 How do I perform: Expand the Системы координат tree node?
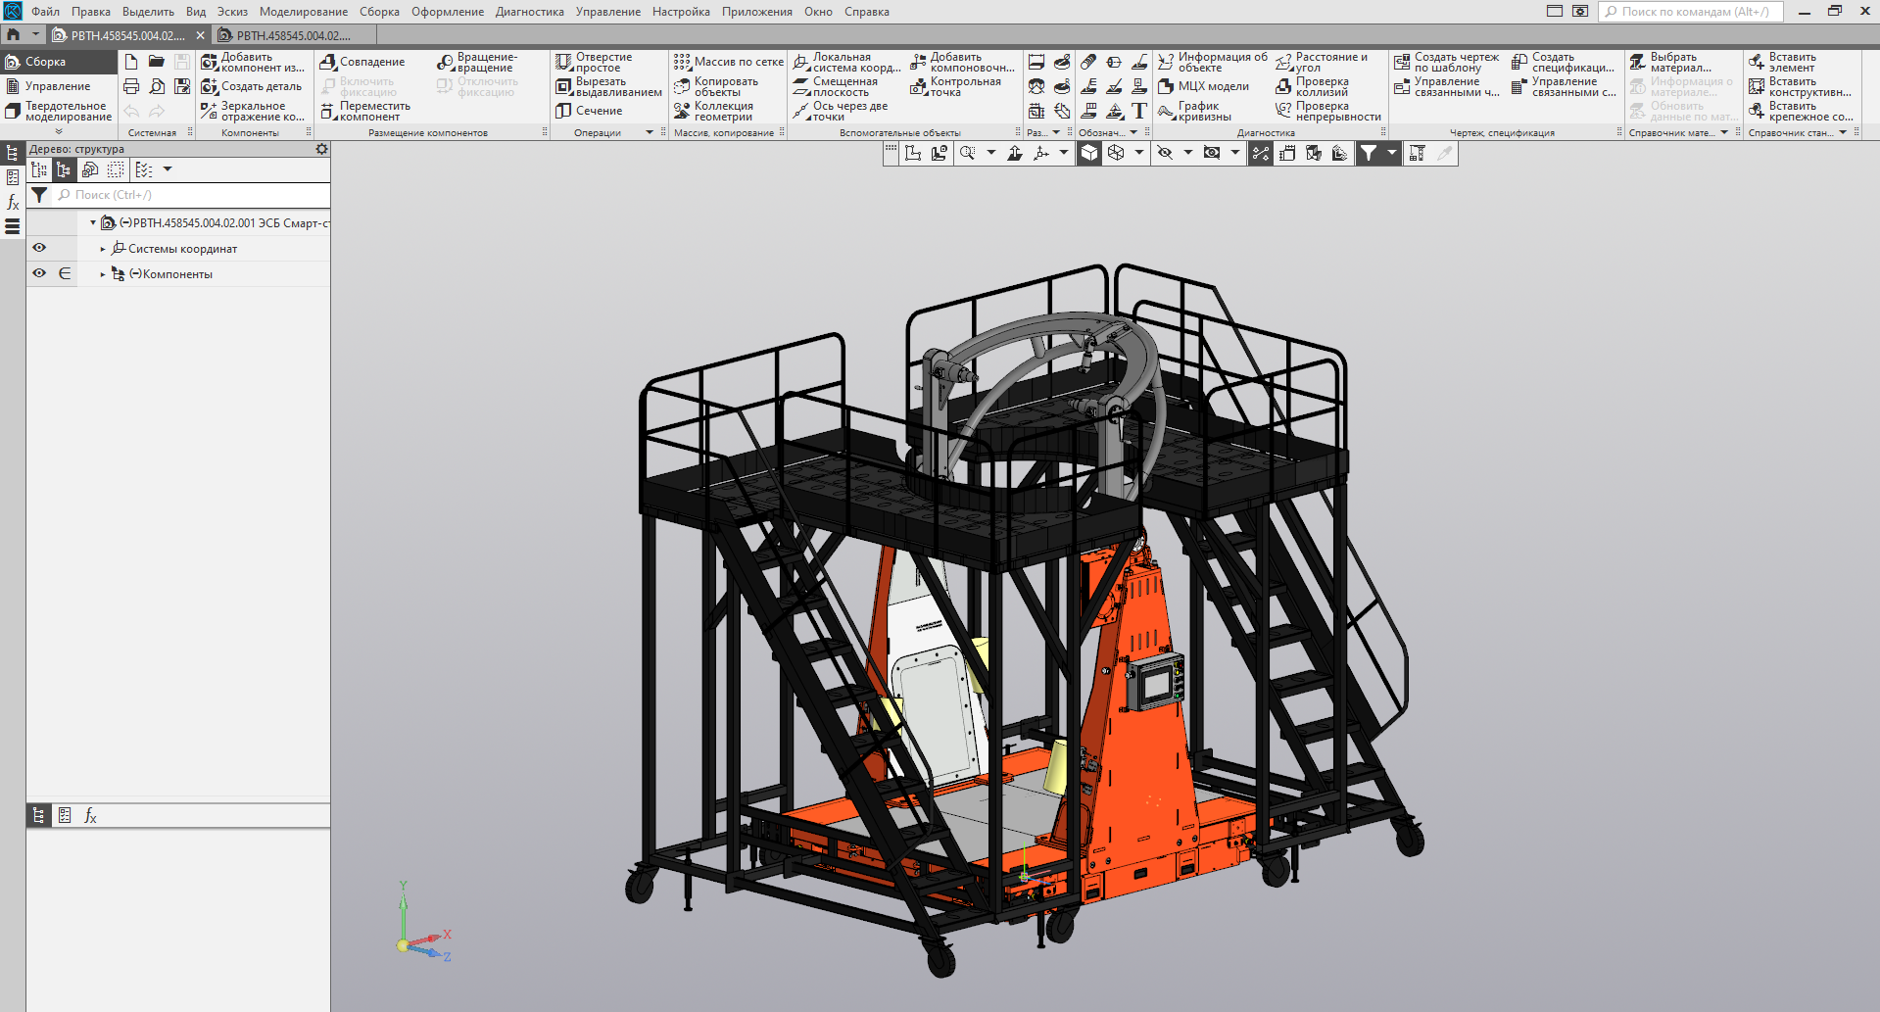tap(103, 249)
